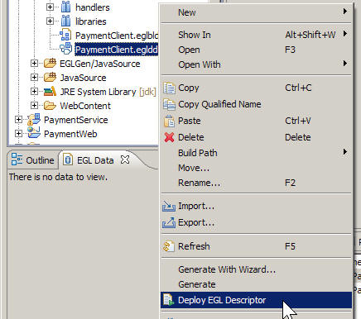The height and width of the screenshot is (319, 361).
Task: Click the Paste clipboard icon
Action: (x=169, y=121)
